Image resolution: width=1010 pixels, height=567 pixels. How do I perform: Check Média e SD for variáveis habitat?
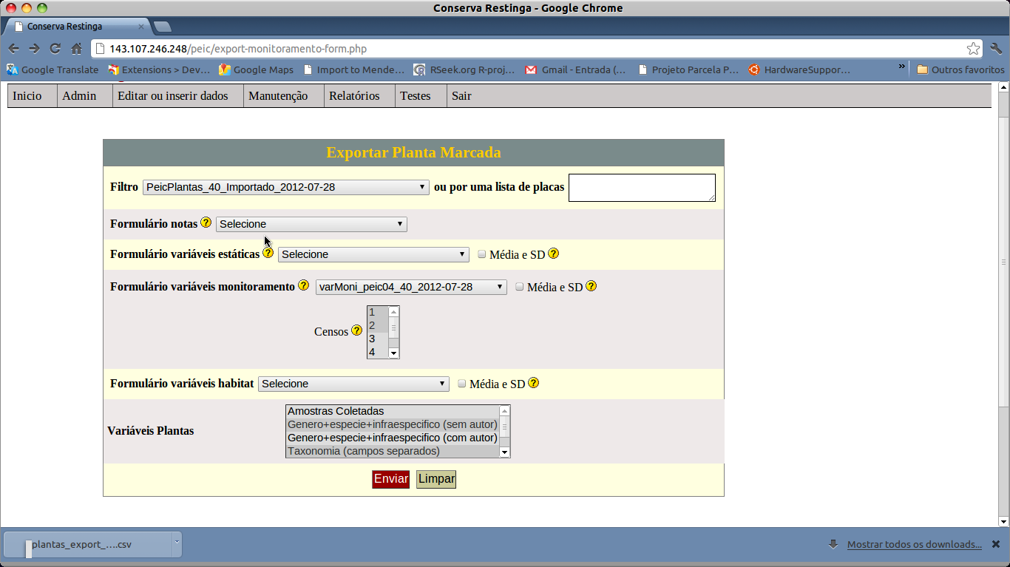(x=462, y=384)
